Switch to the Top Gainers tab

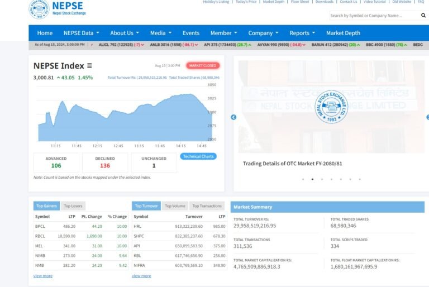pyautogui.click(x=46, y=206)
